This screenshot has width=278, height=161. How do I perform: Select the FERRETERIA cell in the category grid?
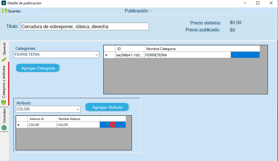point(187,55)
